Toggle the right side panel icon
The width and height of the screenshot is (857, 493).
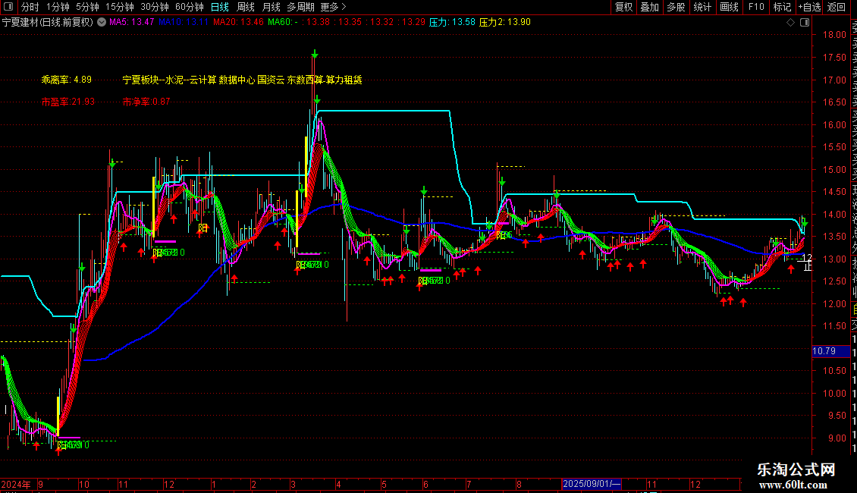click(x=805, y=22)
